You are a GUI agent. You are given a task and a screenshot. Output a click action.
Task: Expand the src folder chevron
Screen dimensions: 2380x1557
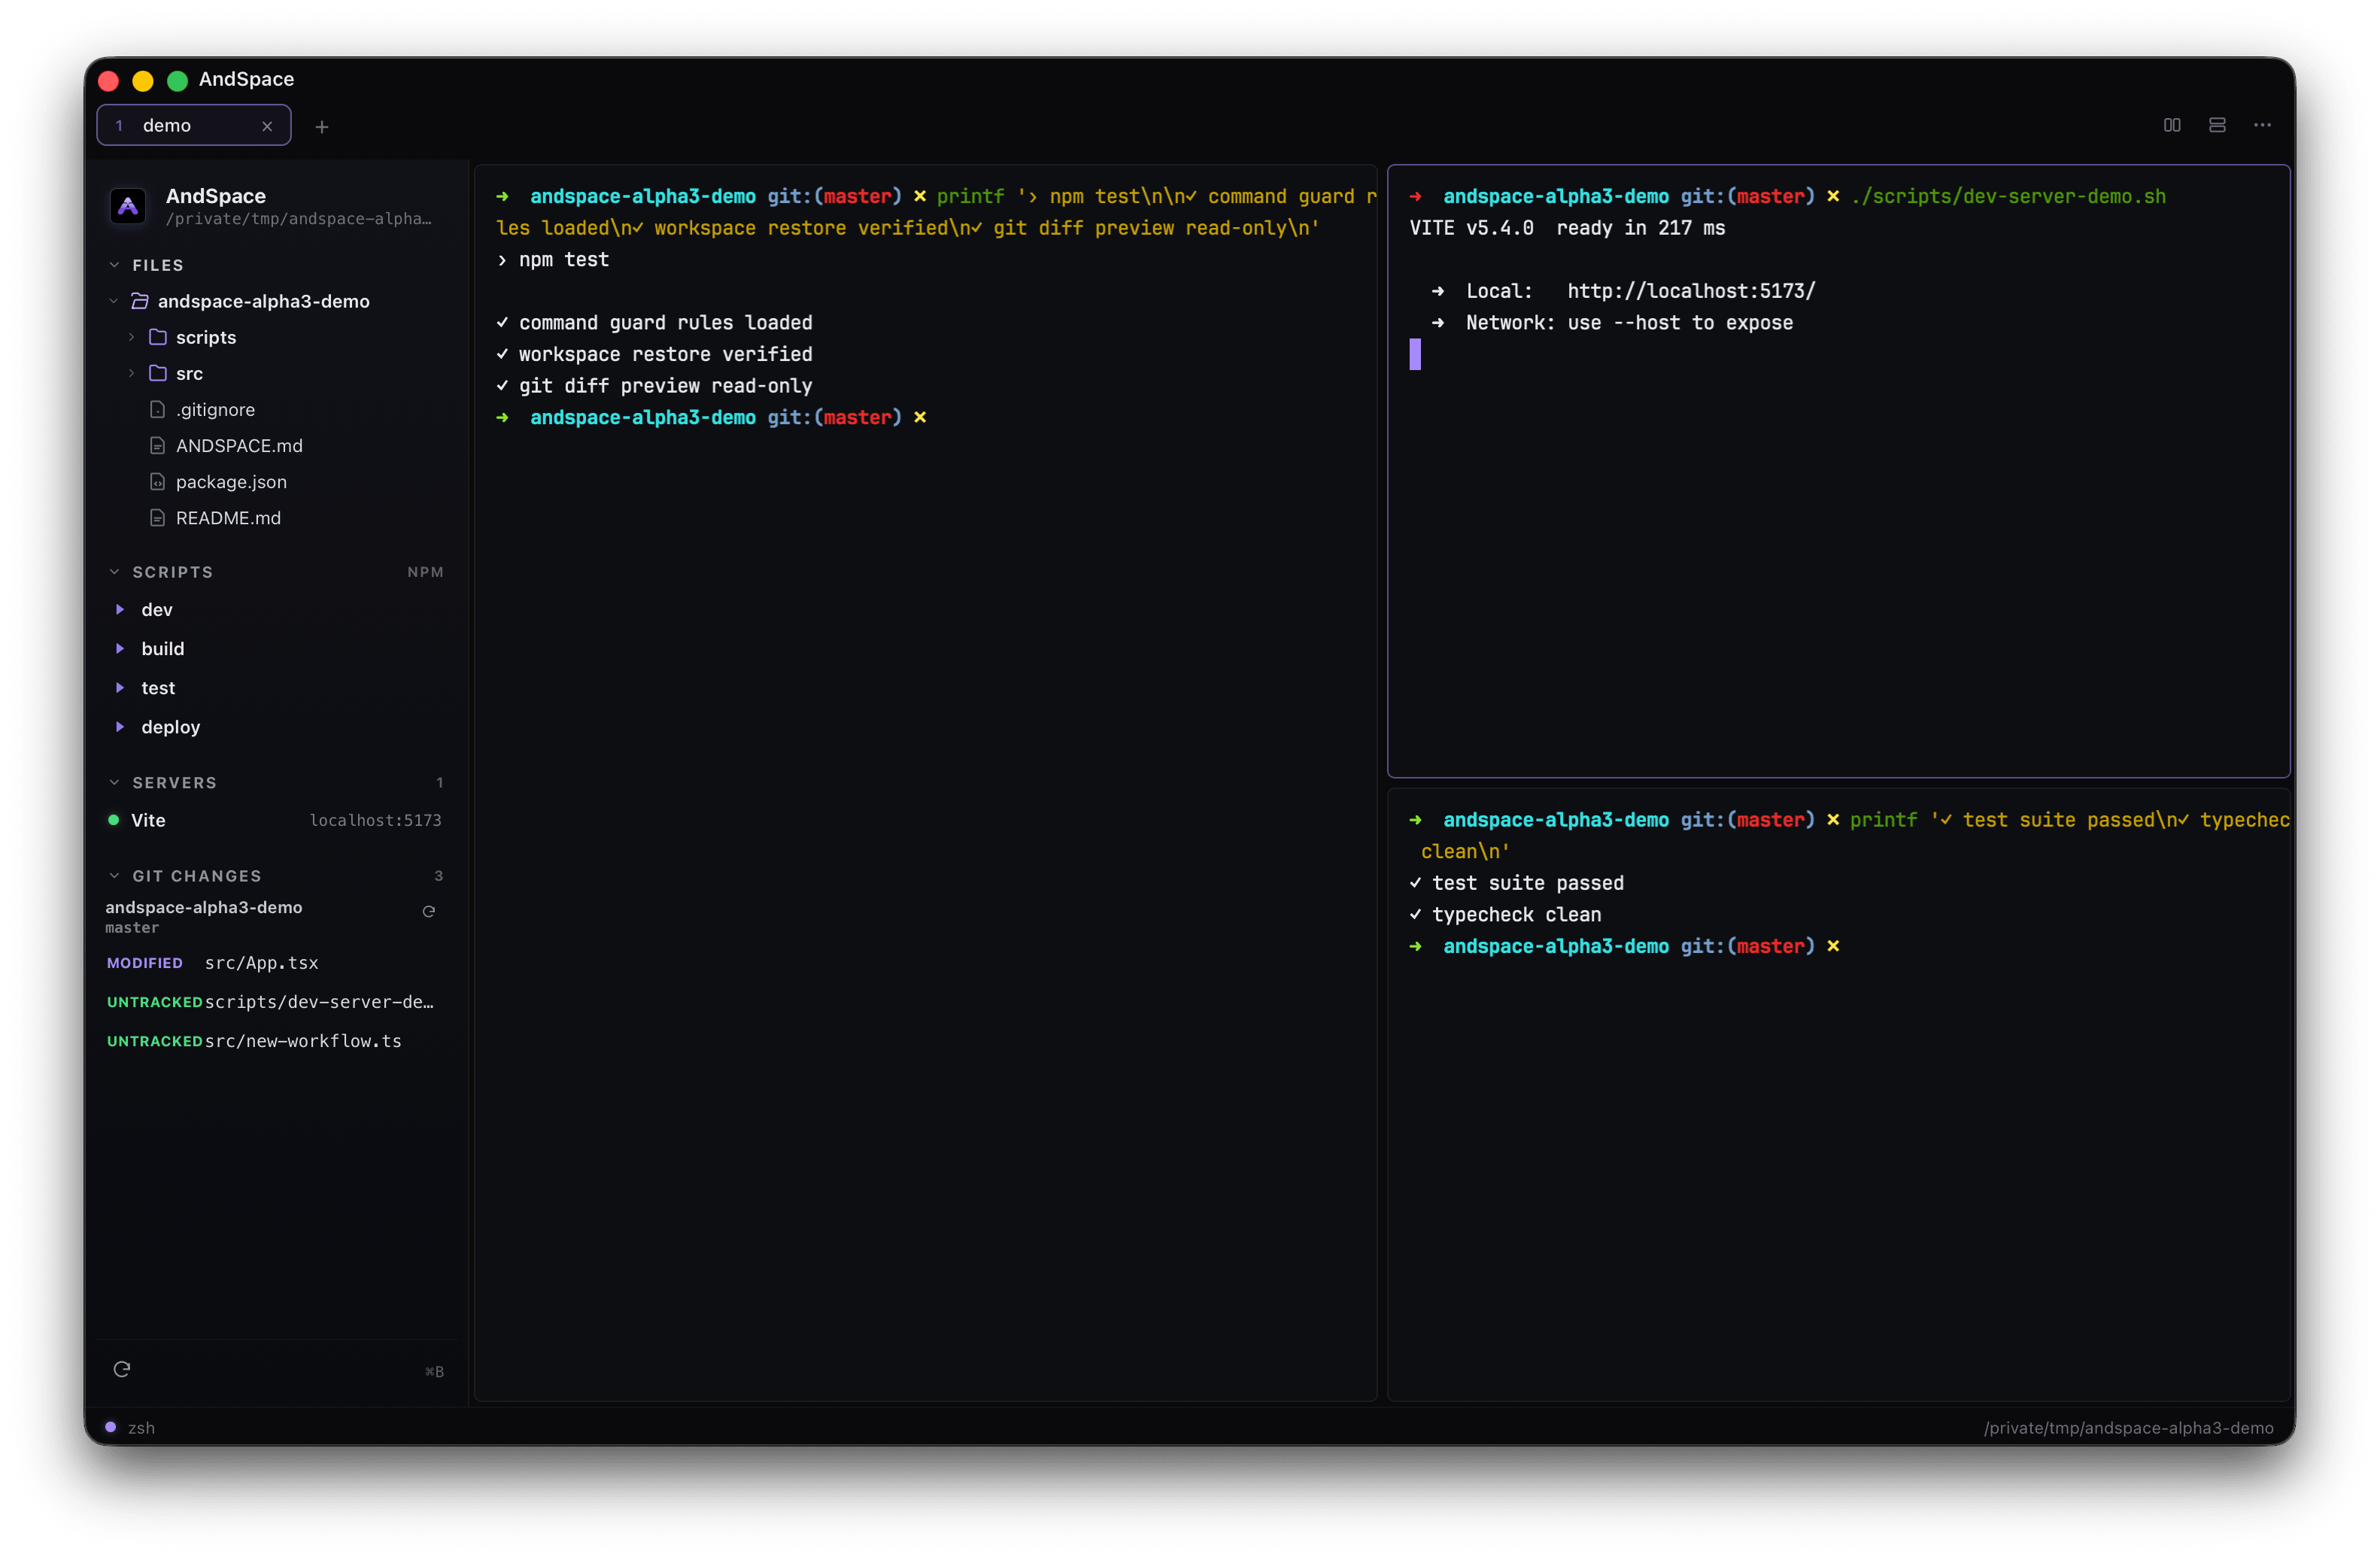(x=131, y=373)
